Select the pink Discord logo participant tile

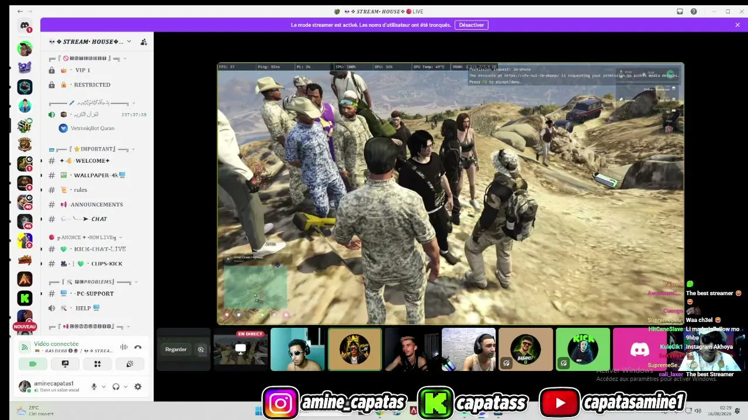pyautogui.click(x=639, y=349)
